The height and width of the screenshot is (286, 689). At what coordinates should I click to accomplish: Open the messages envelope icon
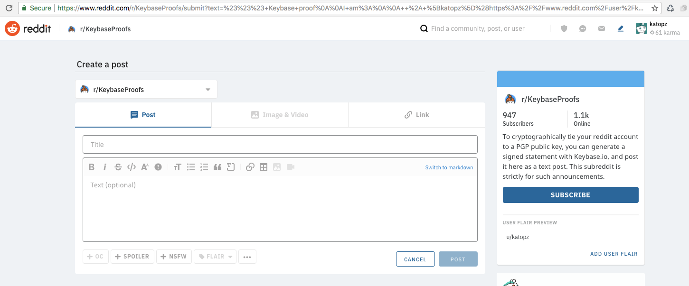tap(602, 28)
